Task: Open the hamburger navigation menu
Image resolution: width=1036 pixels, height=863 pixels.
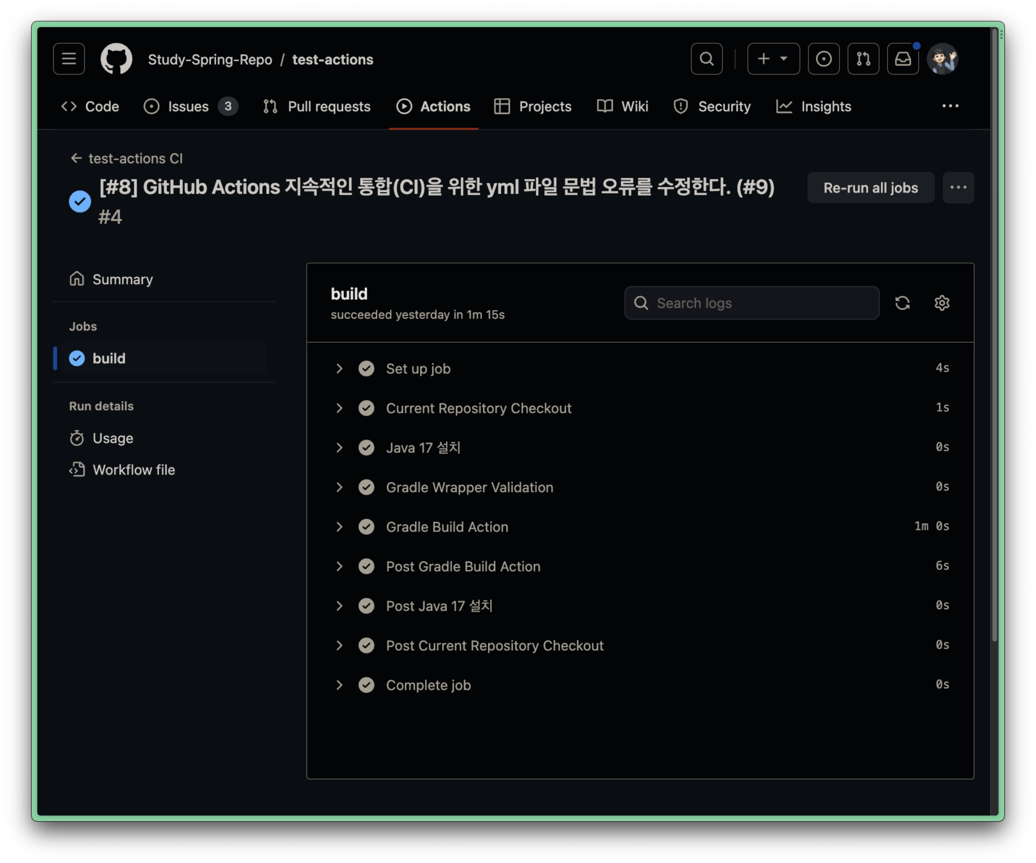Action: [69, 59]
